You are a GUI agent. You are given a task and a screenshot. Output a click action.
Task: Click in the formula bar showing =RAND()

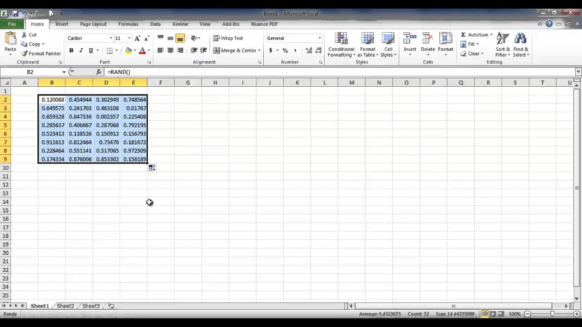point(340,72)
